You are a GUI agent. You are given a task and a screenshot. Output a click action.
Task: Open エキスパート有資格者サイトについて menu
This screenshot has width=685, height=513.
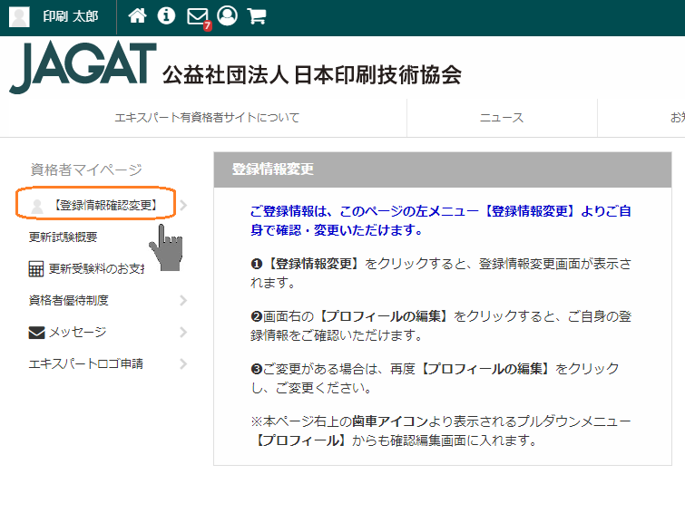coord(207,118)
